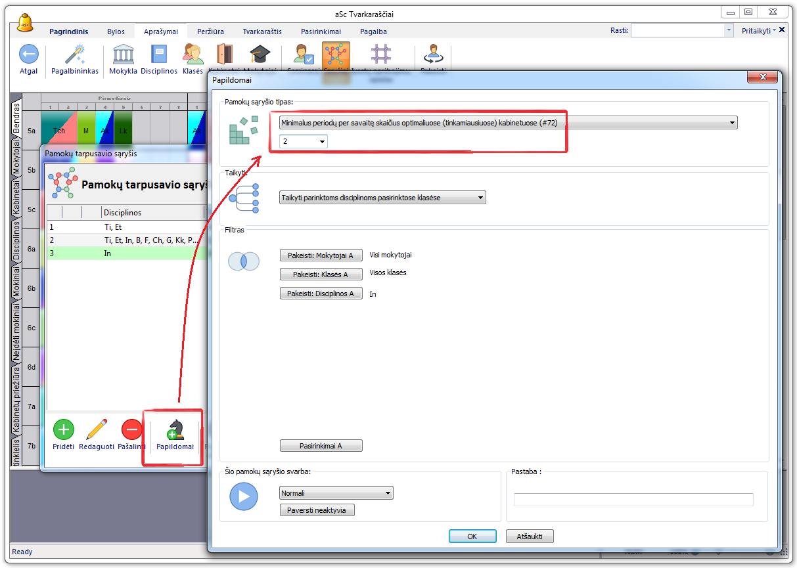Switch to the Bylos ribbon tab
Viewport: 797px width, 568px height.
[116, 32]
